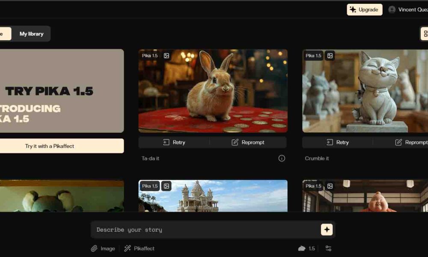
Task: Open the generation settings sliders icon
Action: [x=328, y=248]
